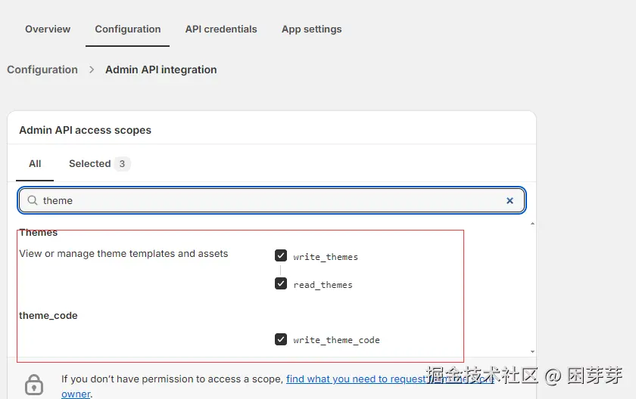Uncheck the write_themes scope
This screenshot has width=636, height=399.
point(281,255)
